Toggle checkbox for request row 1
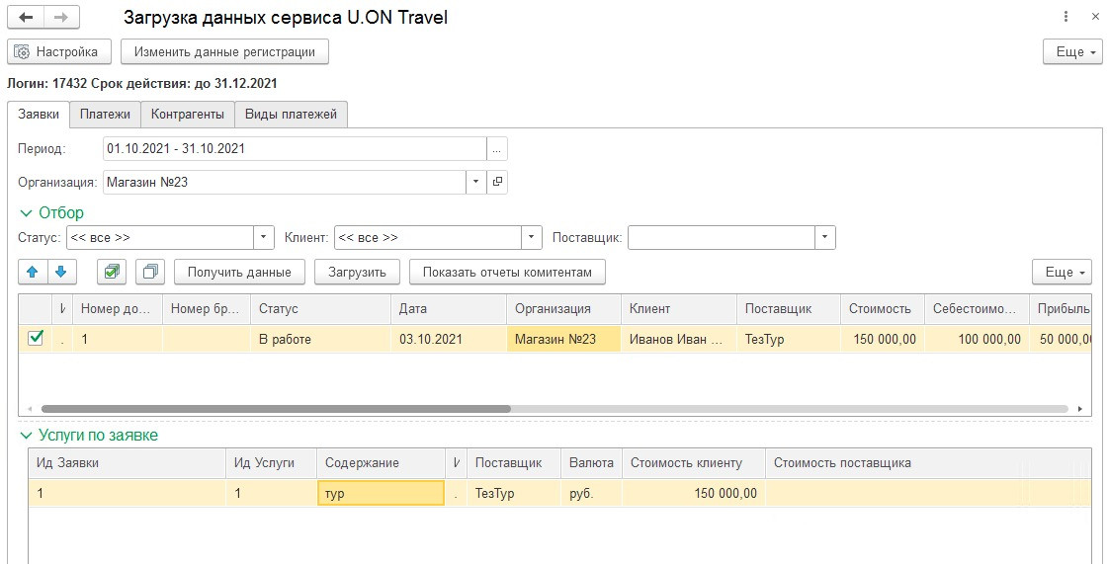This screenshot has width=1109, height=564. (x=36, y=338)
